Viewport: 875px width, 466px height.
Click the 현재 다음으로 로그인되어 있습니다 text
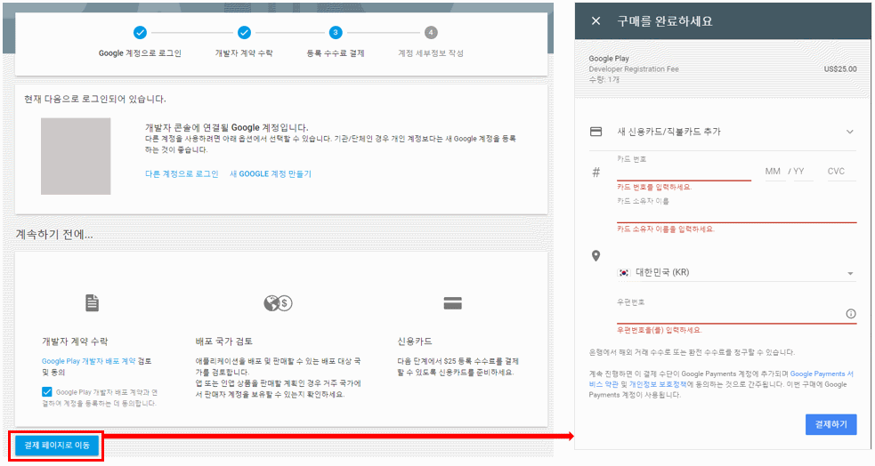(x=95, y=100)
